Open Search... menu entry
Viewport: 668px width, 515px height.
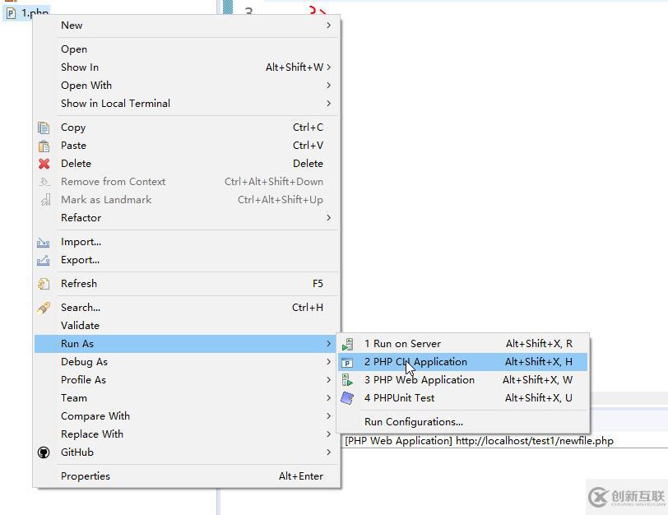click(x=187, y=308)
